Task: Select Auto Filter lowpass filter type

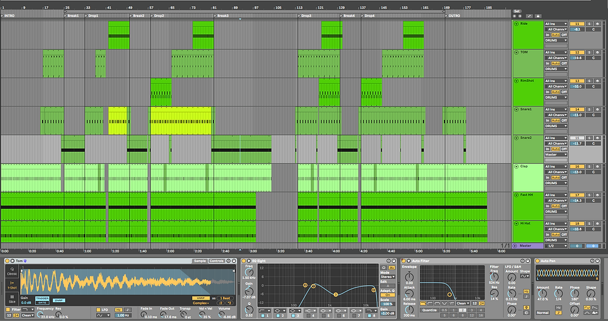Action: coord(423,303)
